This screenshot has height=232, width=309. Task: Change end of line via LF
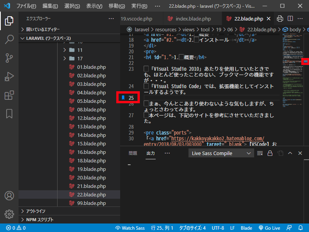[x=233, y=228]
